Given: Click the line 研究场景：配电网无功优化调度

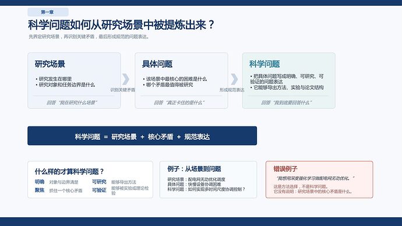Looking at the screenshot, I should [196, 179].
